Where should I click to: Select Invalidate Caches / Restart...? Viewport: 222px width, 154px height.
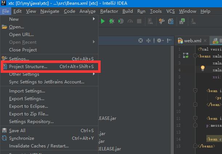(49, 146)
